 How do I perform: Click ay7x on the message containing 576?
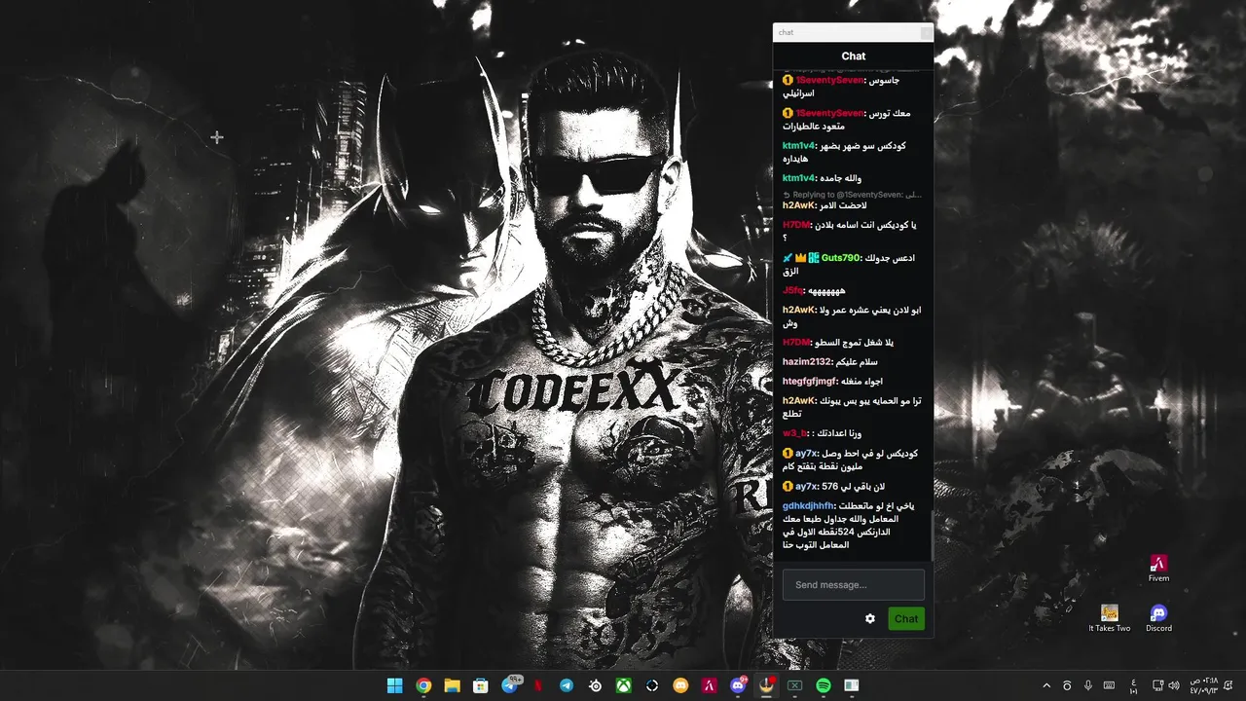807,487
